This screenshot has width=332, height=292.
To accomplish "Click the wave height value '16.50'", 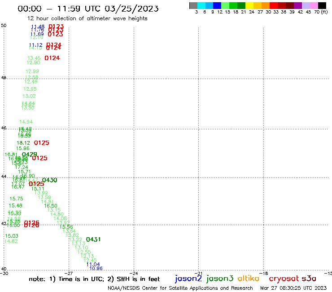I will tap(51, 206).
